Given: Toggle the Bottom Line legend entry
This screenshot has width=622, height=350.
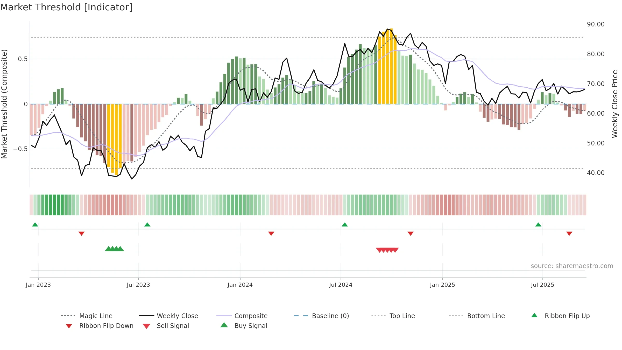Looking at the screenshot, I should [x=477, y=316].
